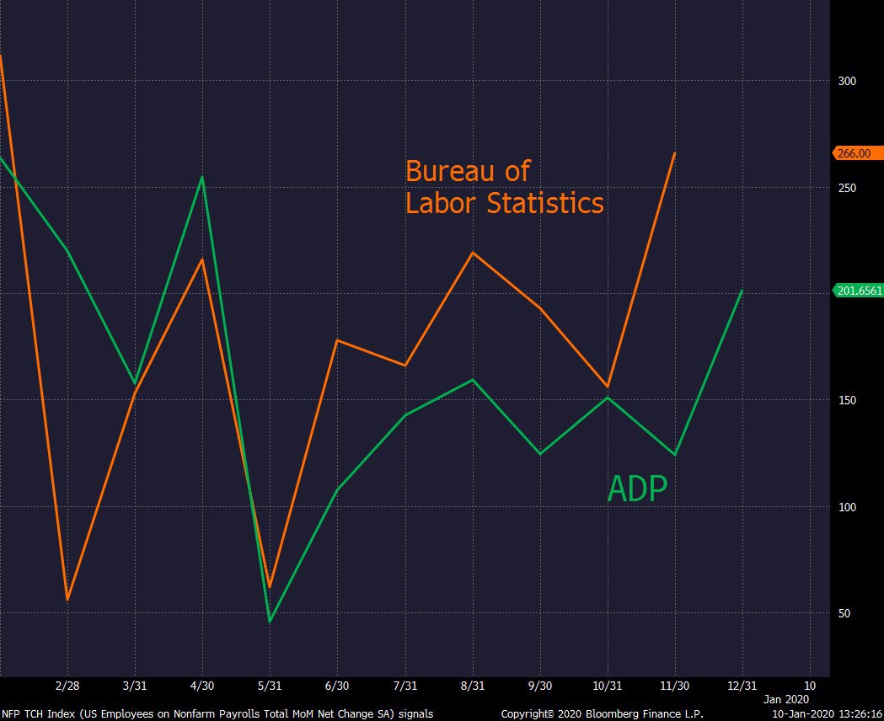Click the green line's 4/30 peak
The width and height of the screenshot is (884, 721).
[x=202, y=178]
